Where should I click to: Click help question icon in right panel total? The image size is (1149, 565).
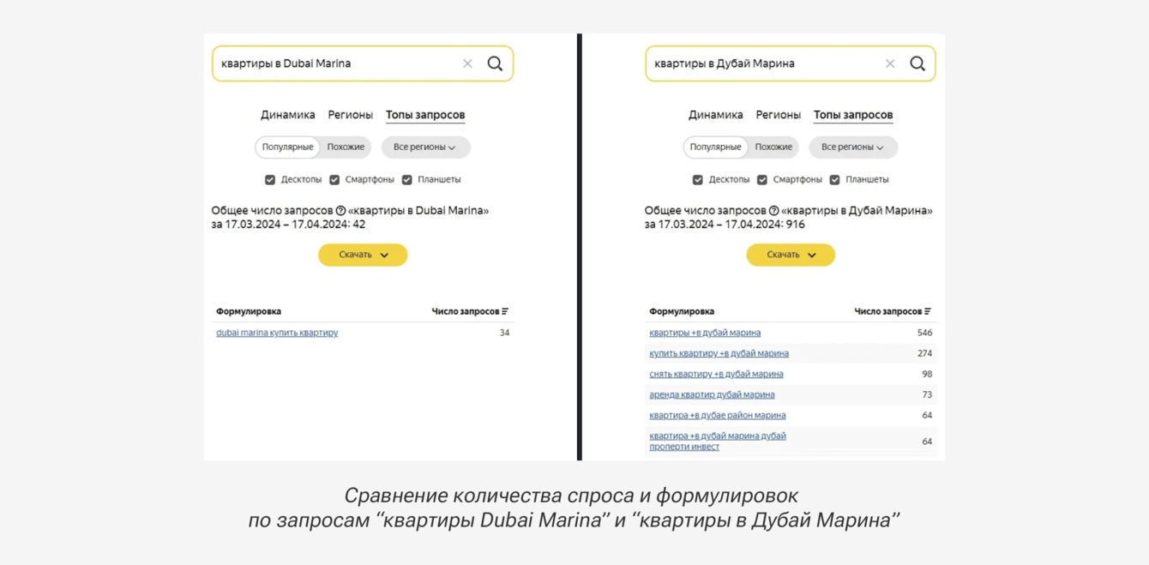(773, 211)
